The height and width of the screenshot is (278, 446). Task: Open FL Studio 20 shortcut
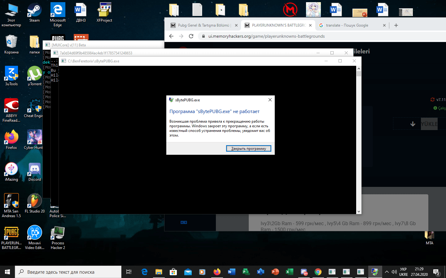click(x=34, y=203)
